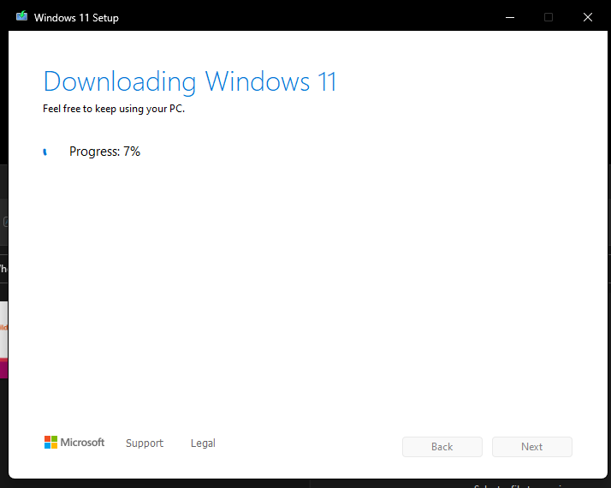Image resolution: width=611 pixels, height=488 pixels.
Task: Minimize the Windows 11 Setup window
Action: click(x=510, y=17)
